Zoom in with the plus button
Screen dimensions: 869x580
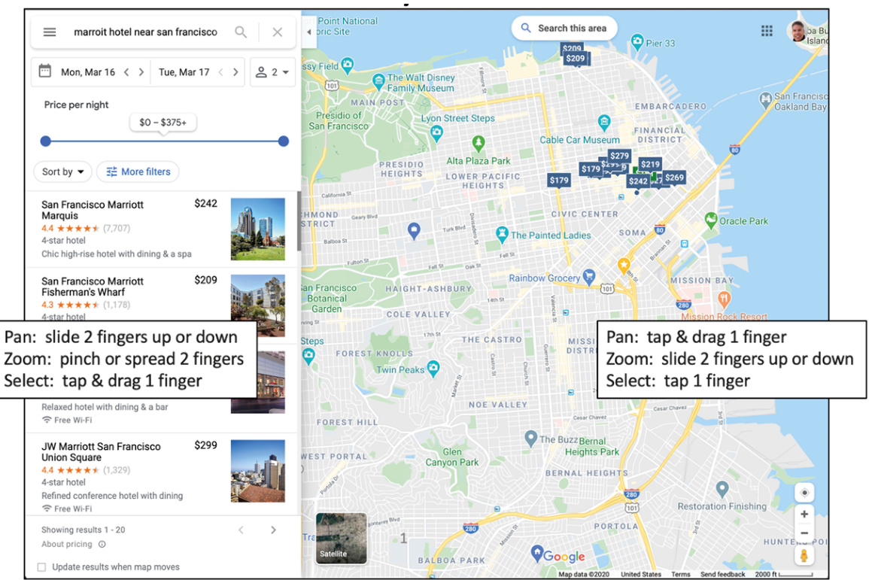804,514
